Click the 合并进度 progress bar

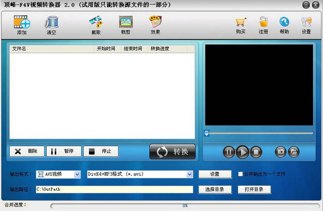tap(185, 205)
